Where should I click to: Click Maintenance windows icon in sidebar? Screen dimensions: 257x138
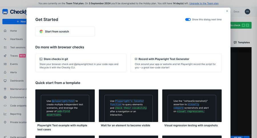click(5, 89)
